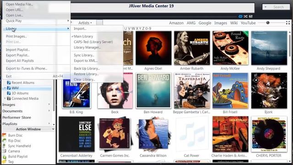Screen dimensions: 293x165
Task: Open the search options dropdown arrow
Action: pos(266,7)
